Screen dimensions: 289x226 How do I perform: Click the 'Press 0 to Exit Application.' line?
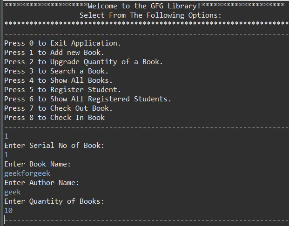[62, 43]
